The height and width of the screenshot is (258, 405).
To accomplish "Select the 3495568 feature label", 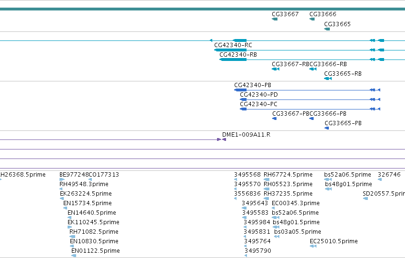I will click(247, 175).
